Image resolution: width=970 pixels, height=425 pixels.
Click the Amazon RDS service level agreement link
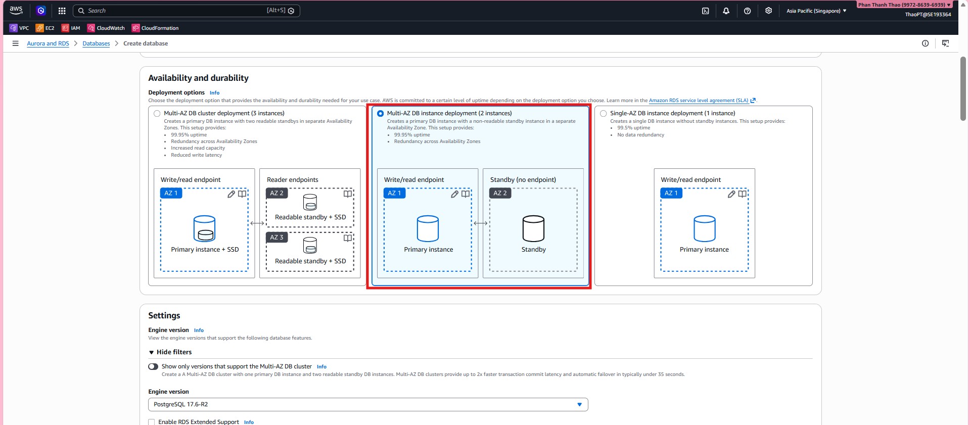[698, 101]
